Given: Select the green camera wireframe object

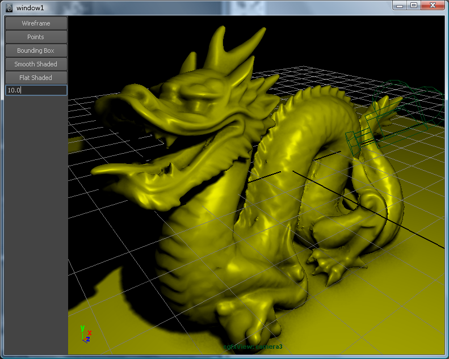Looking at the screenshot, I should pos(395,117).
